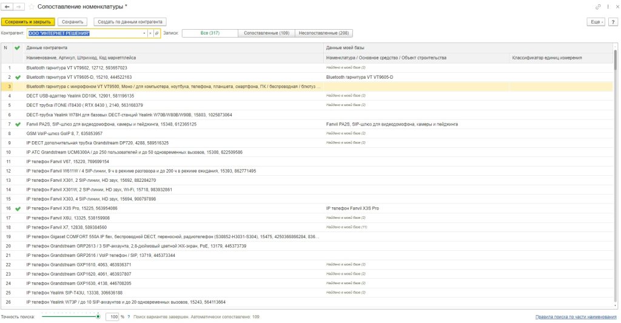Click the help question mark button
Viewport: 621px width, 323px height.
[613, 22]
